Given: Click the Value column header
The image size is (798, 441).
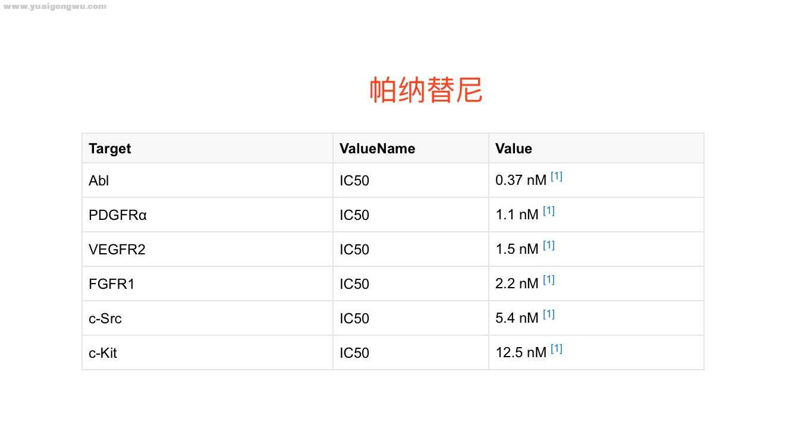Looking at the screenshot, I should tap(513, 149).
